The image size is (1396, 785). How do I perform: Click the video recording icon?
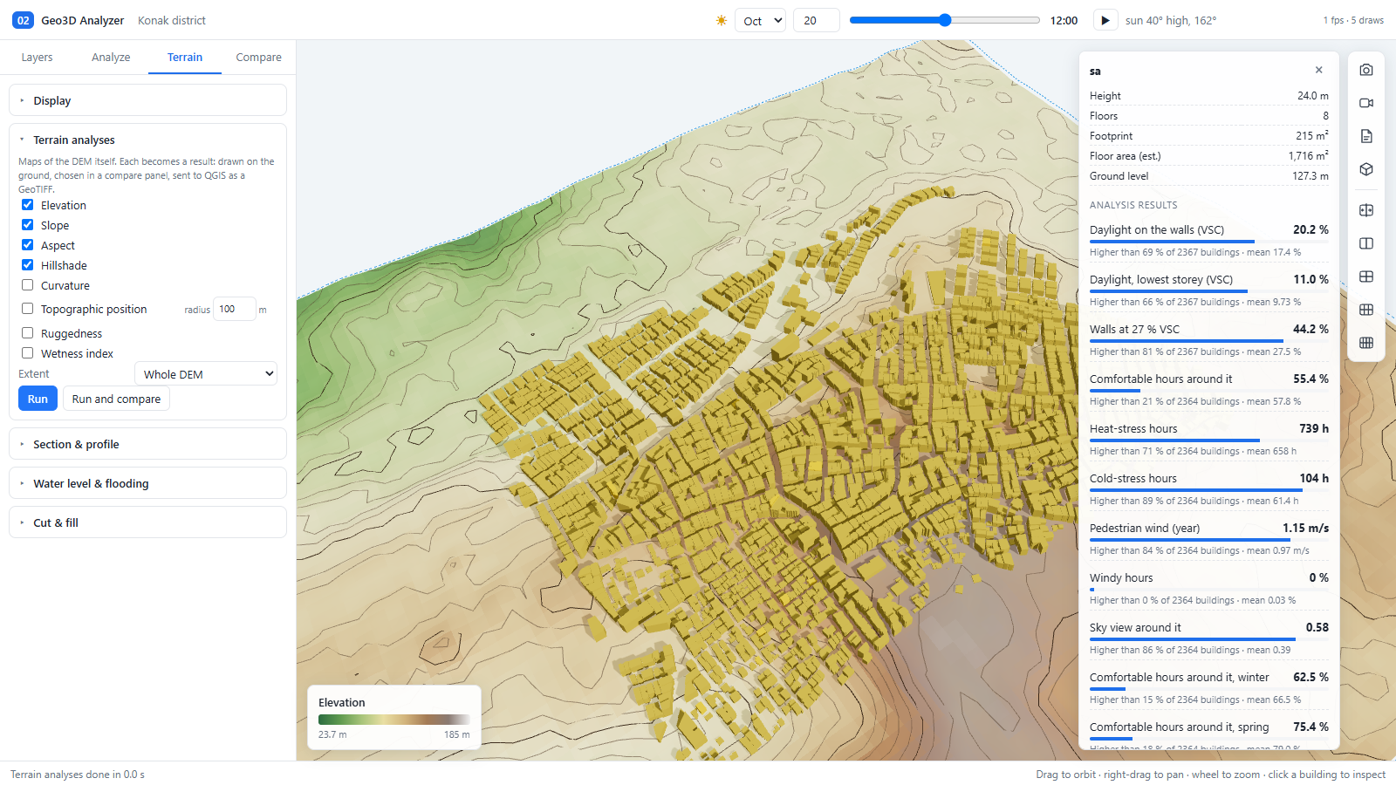pyautogui.click(x=1366, y=103)
